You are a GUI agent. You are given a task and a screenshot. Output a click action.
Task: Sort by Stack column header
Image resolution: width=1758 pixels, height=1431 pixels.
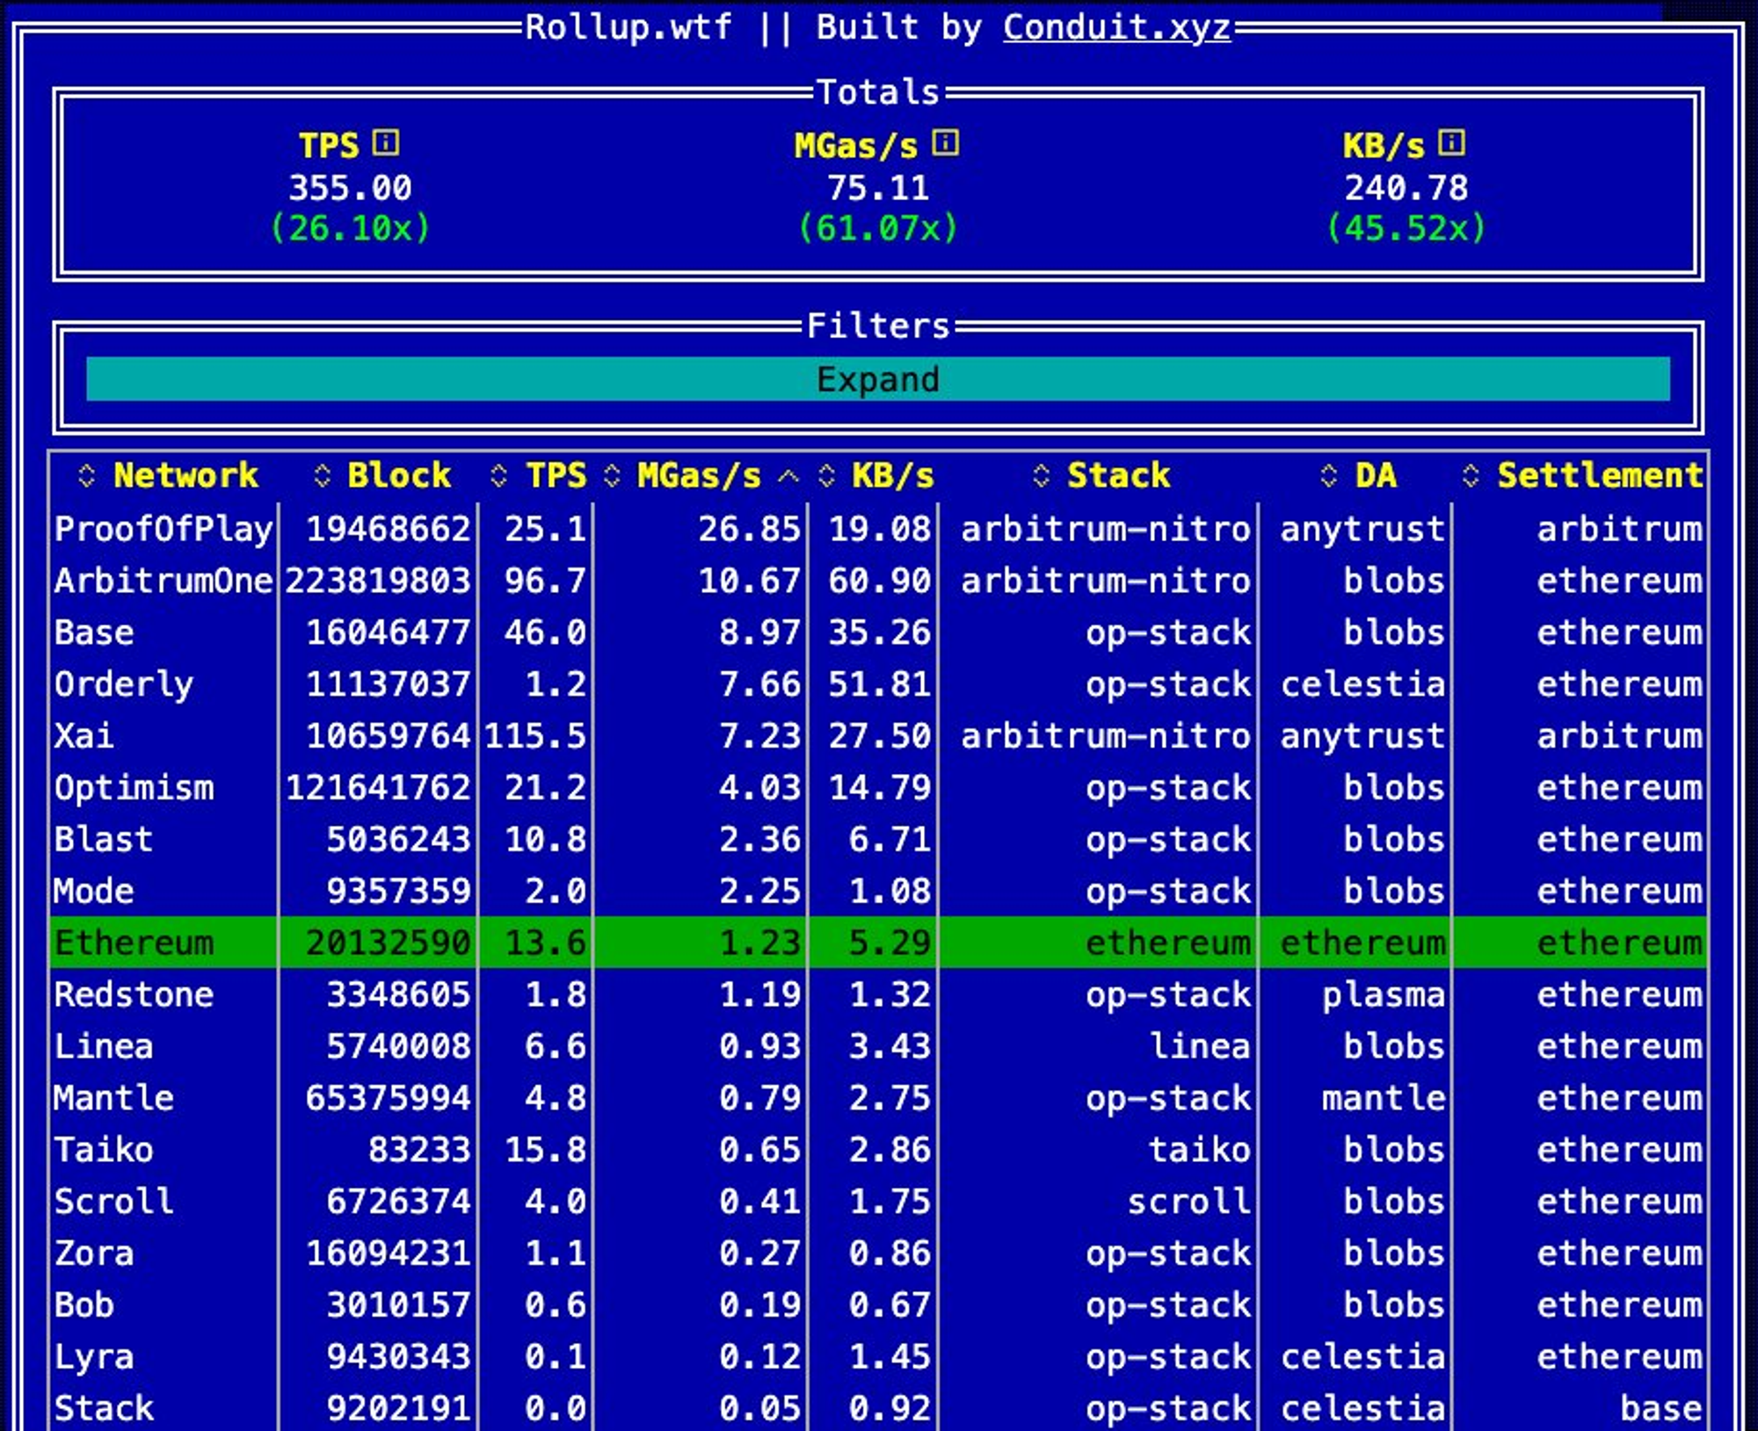coord(1117,475)
